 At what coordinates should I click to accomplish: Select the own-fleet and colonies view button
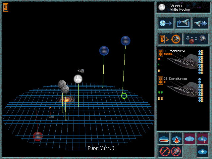(x=170, y=39)
